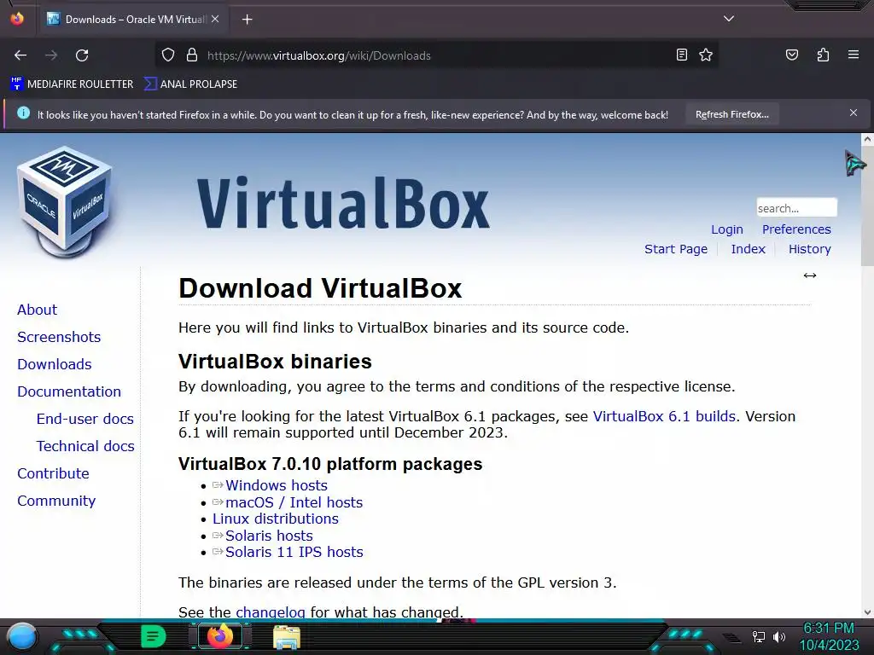Viewport: 874px width, 655px height.
Task: Open Community in the sidebar
Action: coord(56,501)
